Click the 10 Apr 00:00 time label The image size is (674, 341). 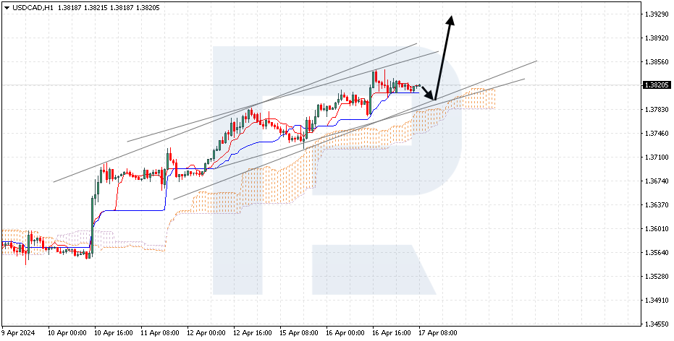pos(67,333)
